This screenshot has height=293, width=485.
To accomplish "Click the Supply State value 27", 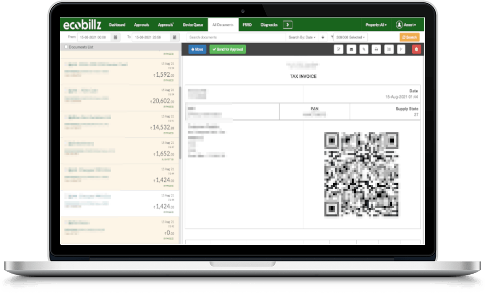I will point(416,115).
